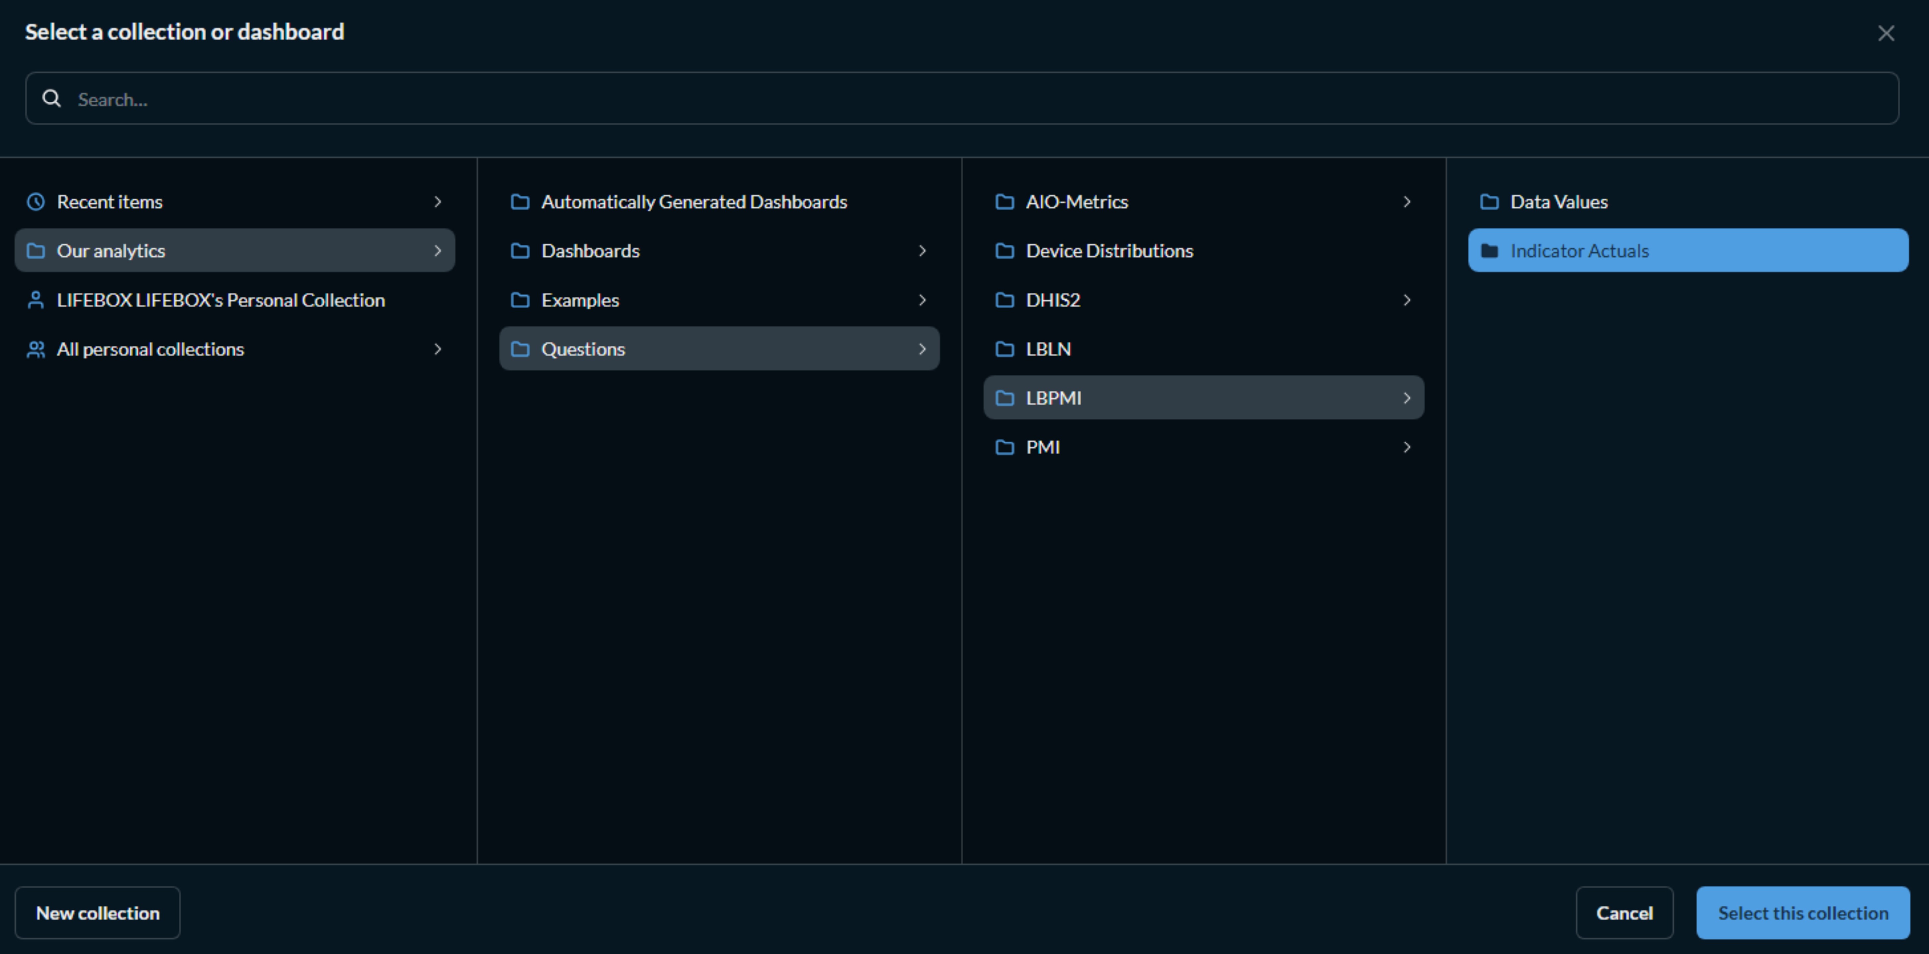This screenshot has height=954, width=1929.
Task: Click the folder icon next to Data Values
Action: coord(1490,201)
